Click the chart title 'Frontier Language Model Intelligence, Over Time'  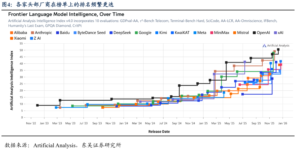[66, 14]
